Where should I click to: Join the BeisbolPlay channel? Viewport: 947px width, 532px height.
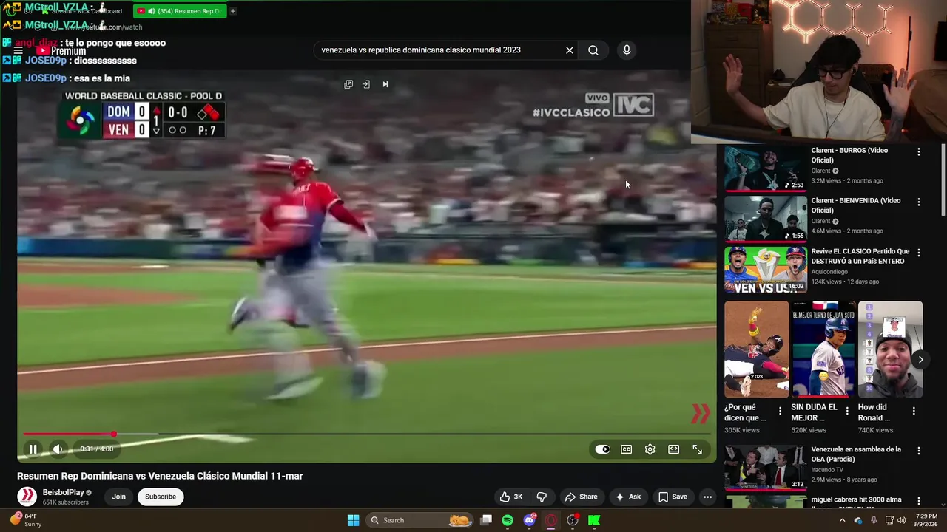tap(118, 497)
